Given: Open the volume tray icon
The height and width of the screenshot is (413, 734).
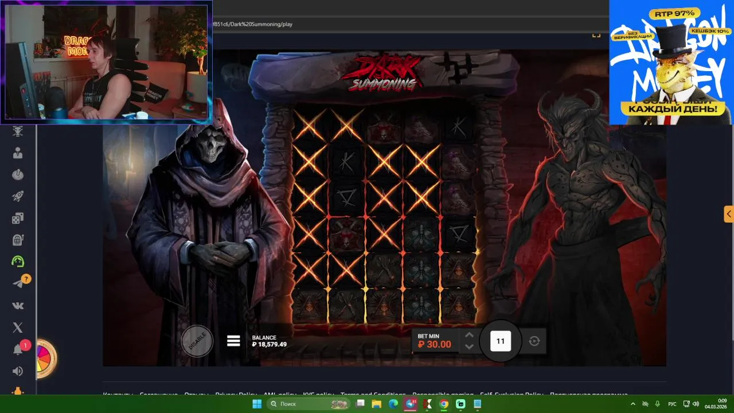Looking at the screenshot, I should pos(696,404).
